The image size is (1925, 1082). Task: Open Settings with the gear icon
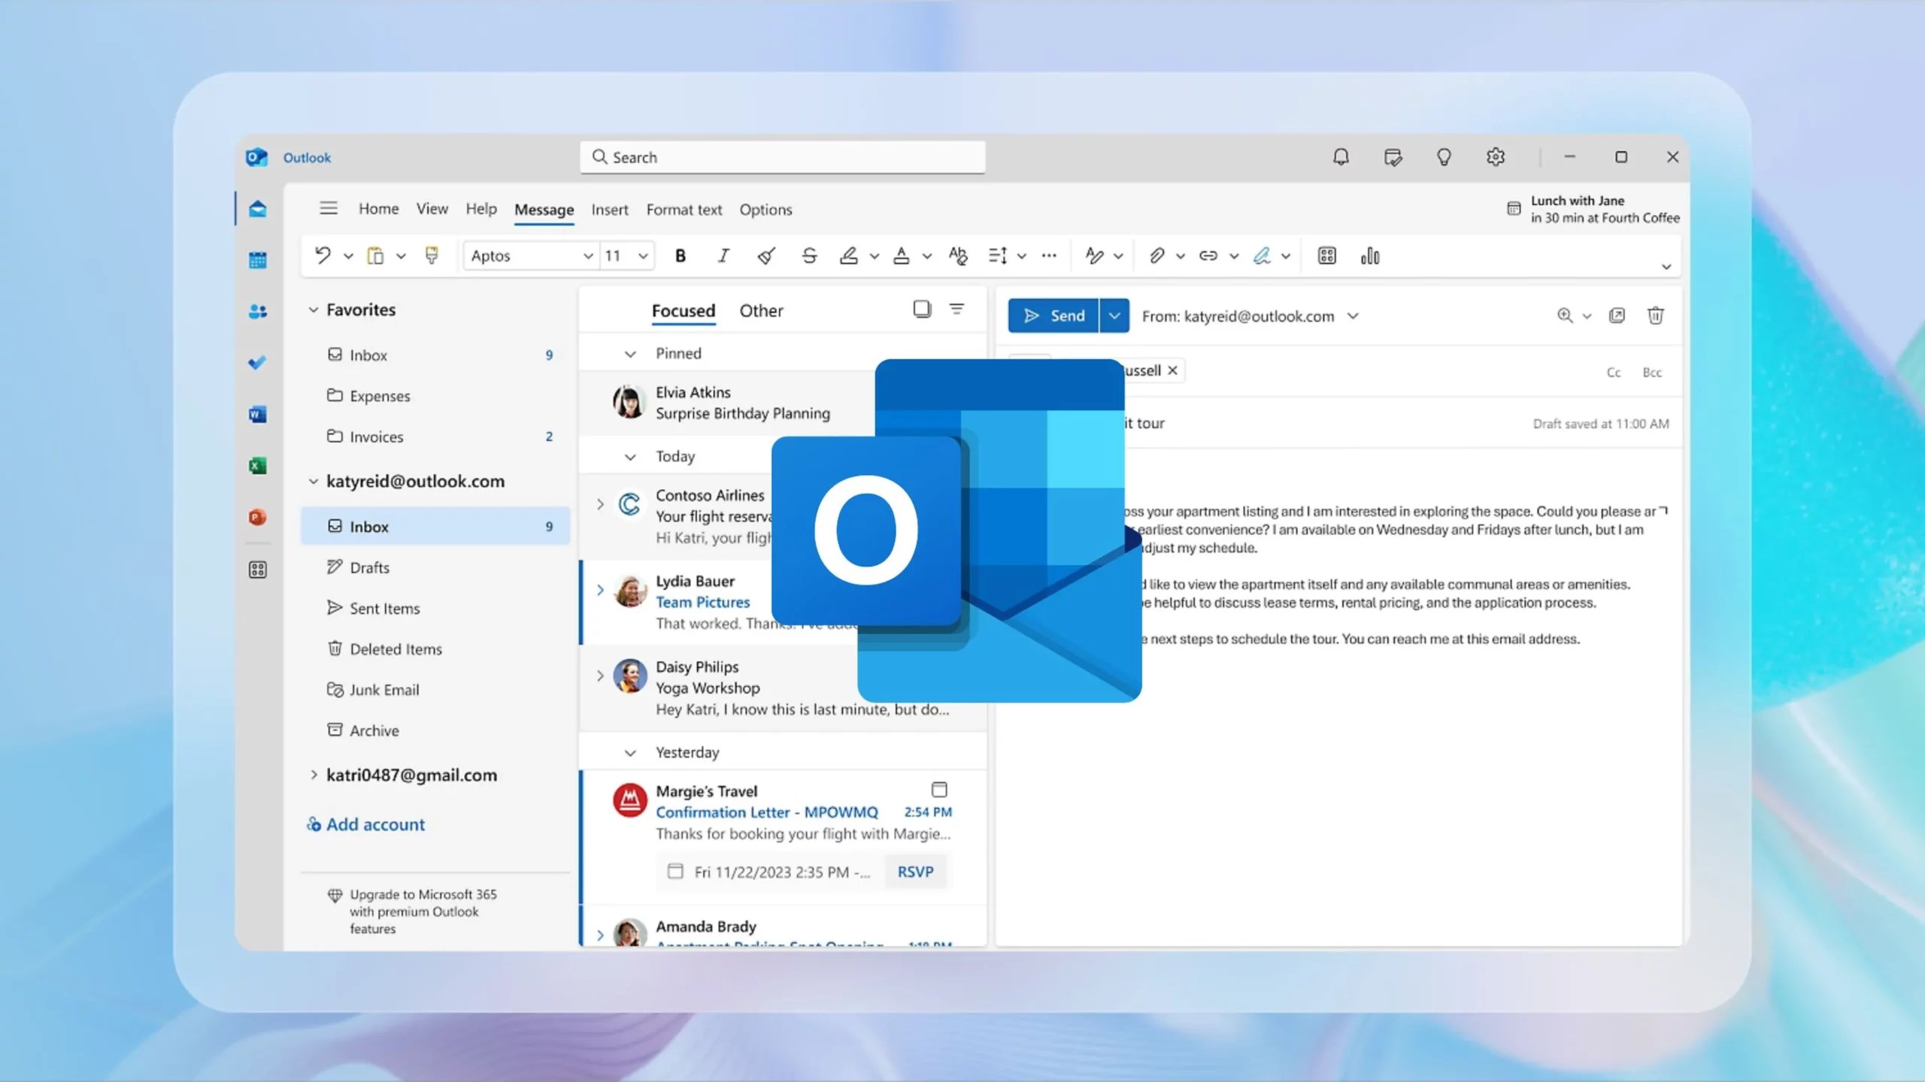[1495, 156]
